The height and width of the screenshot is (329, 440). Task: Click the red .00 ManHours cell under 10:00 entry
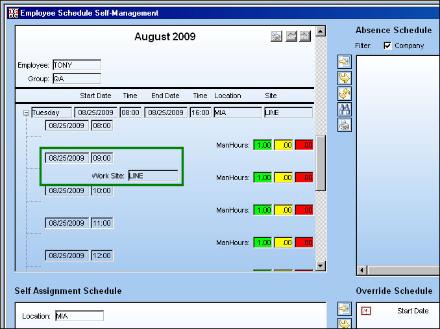coord(304,210)
